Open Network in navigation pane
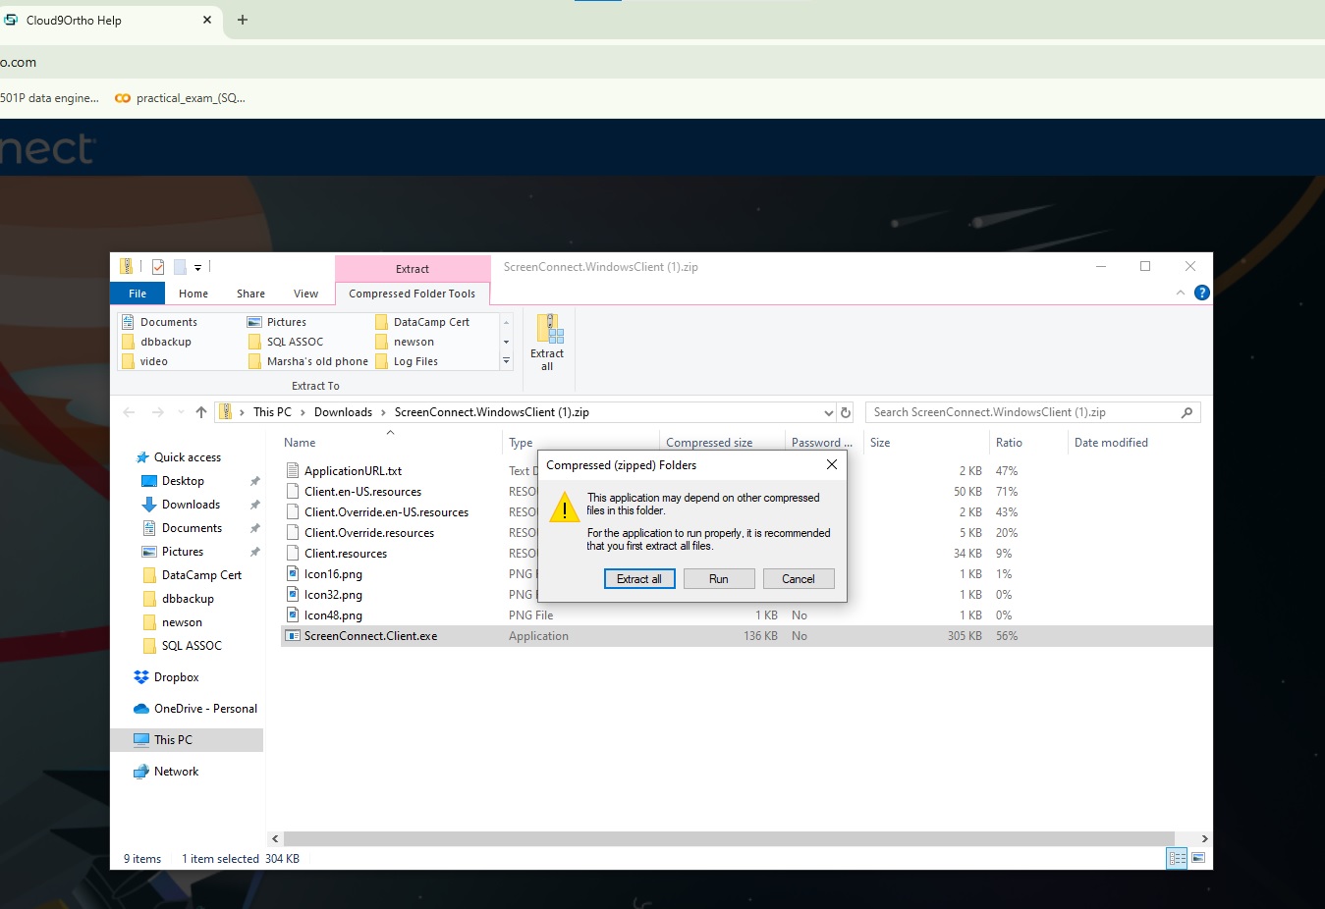Image resolution: width=1325 pixels, height=909 pixels. pyautogui.click(x=176, y=772)
